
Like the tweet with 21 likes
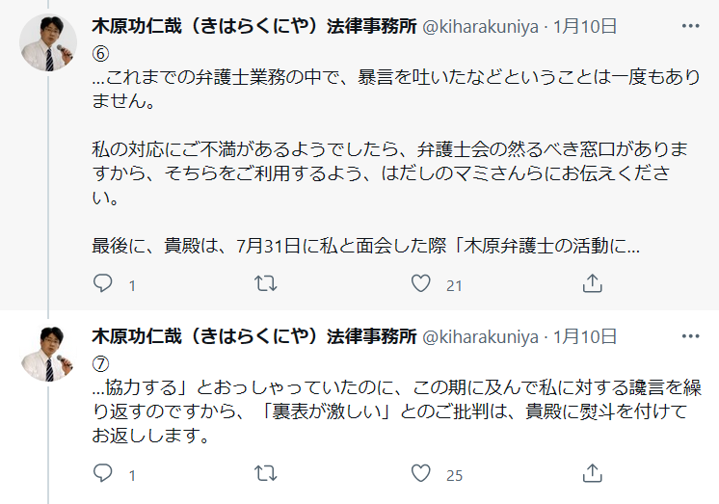(421, 283)
